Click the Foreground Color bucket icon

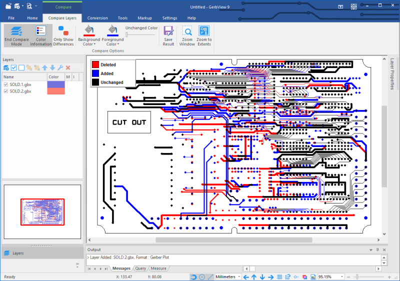tap(112, 31)
